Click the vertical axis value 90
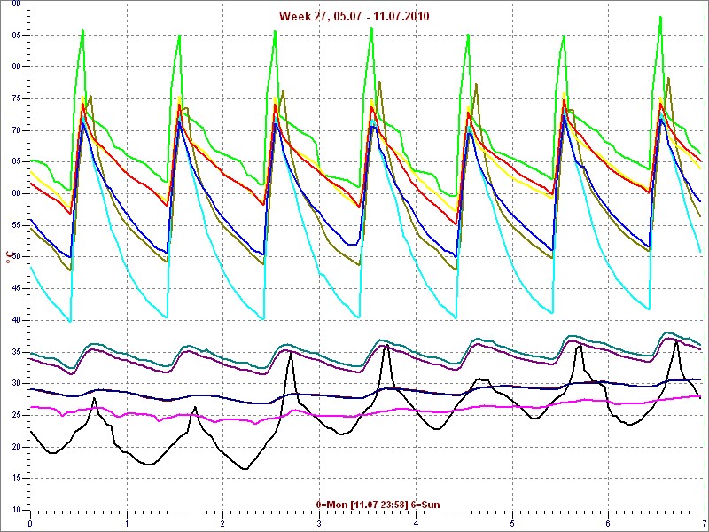709x532 pixels. [x=14, y=4]
